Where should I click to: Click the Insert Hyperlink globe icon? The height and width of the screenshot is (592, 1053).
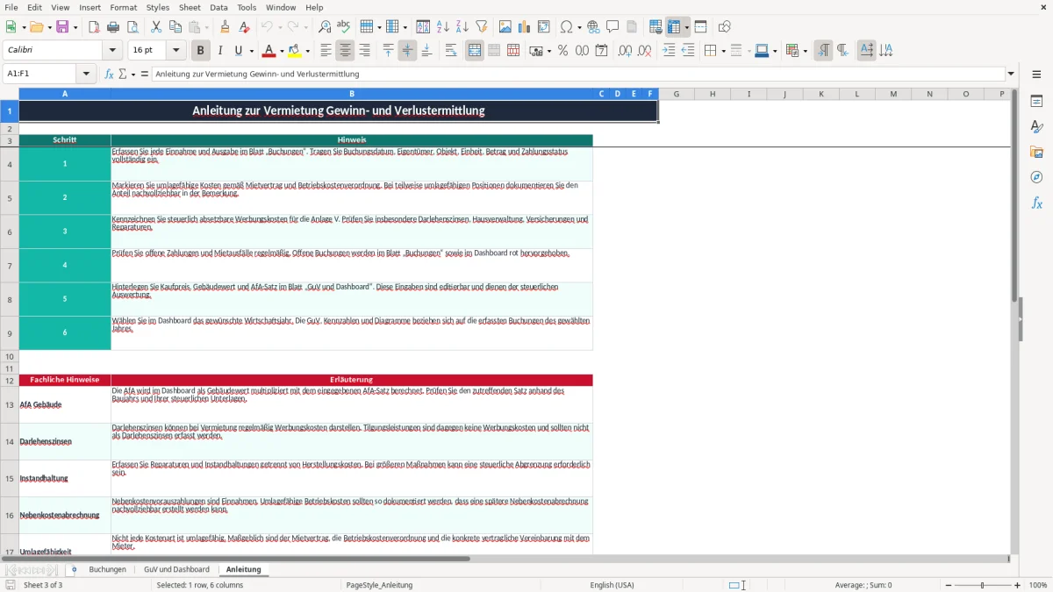point(594,27)
